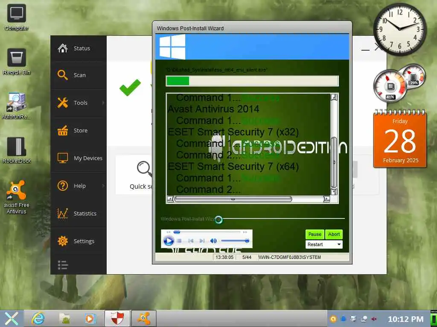Click the Quick scan tile in Avast window

[x=134, y=175]
